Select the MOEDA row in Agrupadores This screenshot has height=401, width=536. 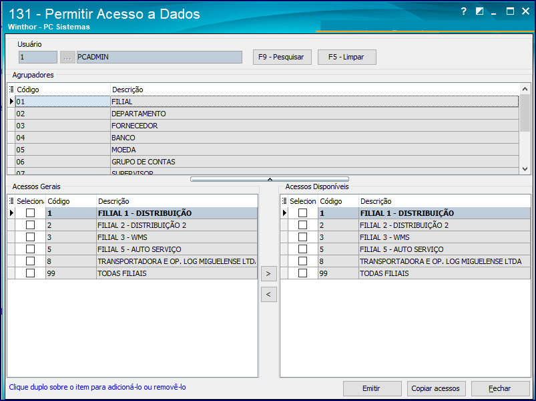(263, 150)
